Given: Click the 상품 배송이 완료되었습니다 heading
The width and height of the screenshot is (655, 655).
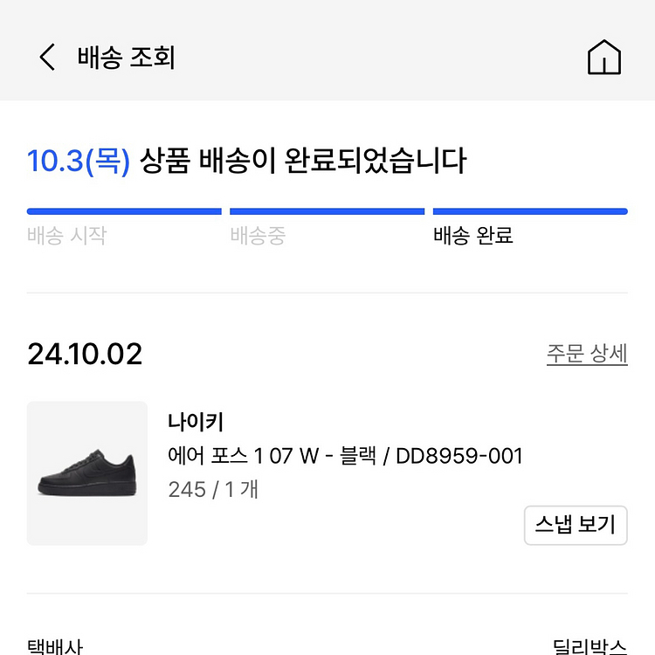Looking at the screenshot, I should click(x=303, y=162).
